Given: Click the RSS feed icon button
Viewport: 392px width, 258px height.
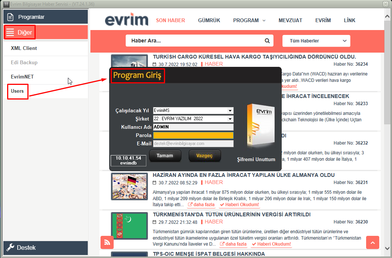Looking at the screenshot, I should tap(107, 242).
